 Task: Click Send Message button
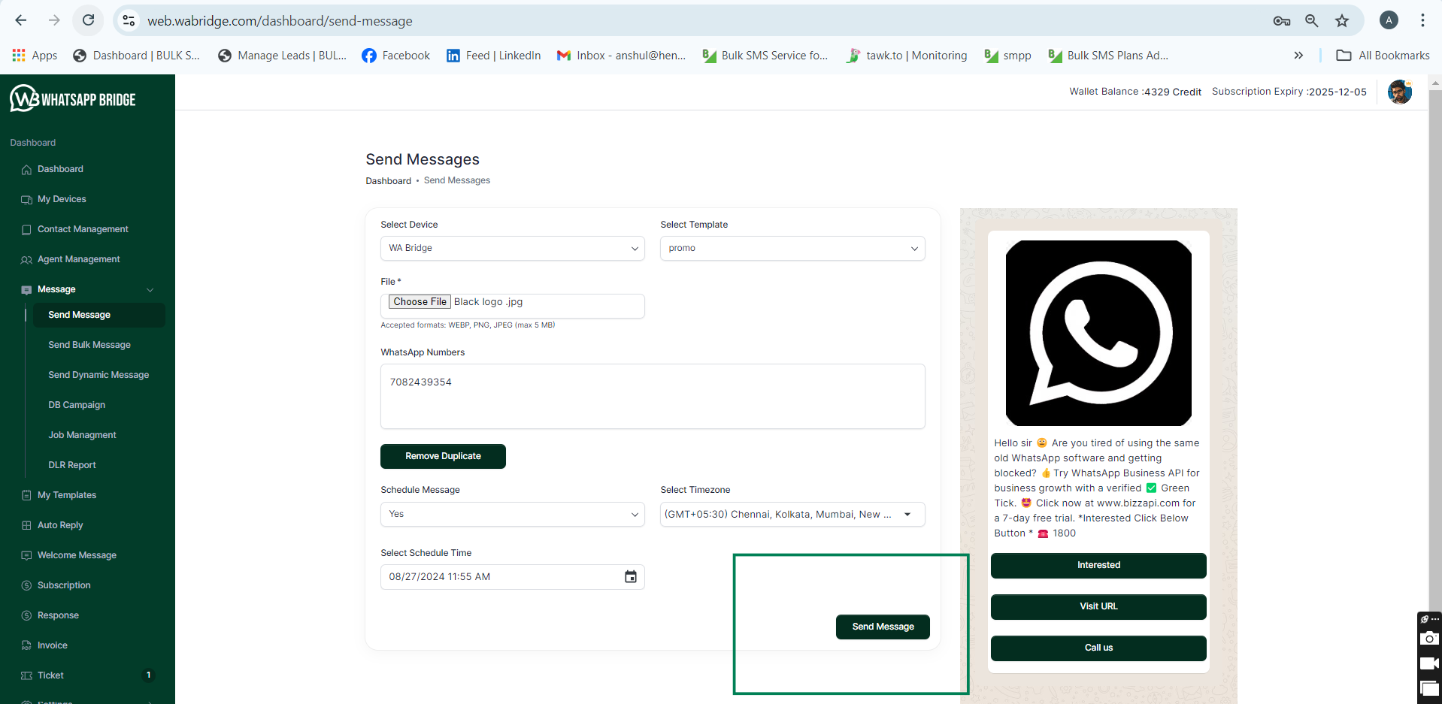(x=883, y=627)
